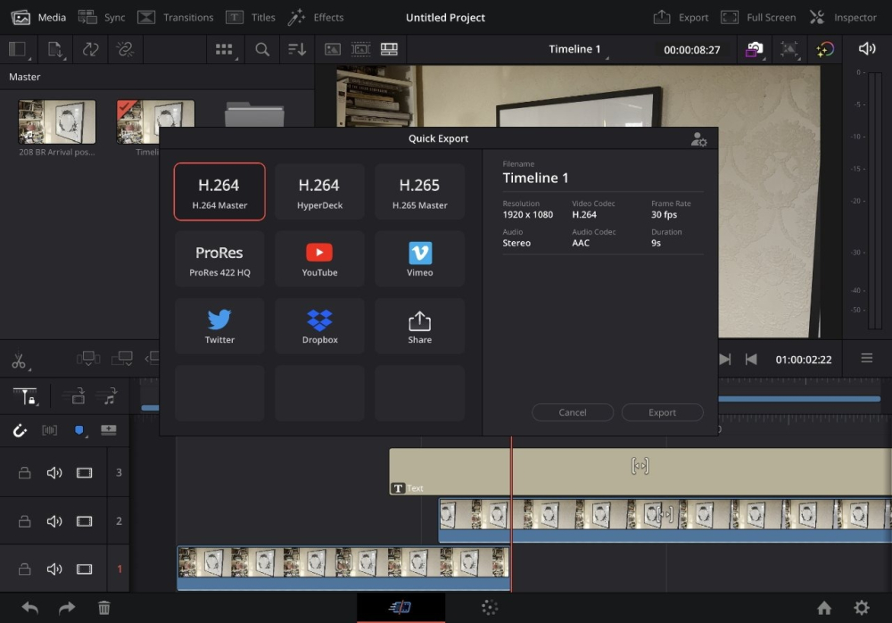Choose the Vimeo export option

[419, 259]
